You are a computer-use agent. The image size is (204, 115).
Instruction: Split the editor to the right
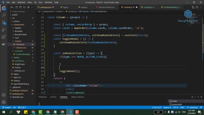[x=197, y=7]
